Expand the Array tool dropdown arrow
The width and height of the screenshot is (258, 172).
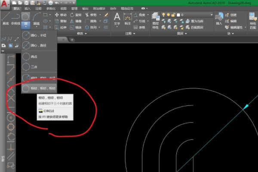tap(99, 28)
